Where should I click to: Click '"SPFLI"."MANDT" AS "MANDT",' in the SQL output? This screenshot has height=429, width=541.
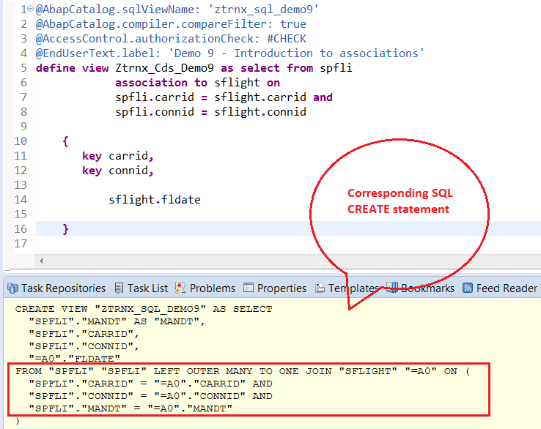tap(117, 321)
